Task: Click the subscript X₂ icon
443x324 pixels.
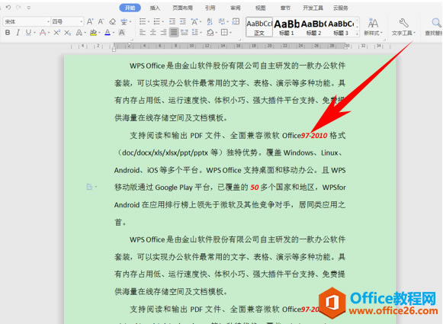Action: (67, 33)
